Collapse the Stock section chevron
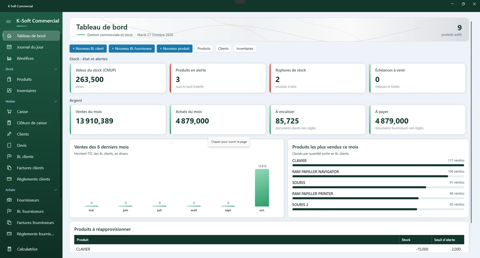Viewport: 480px width, 258px height. [x=56, y=69]
